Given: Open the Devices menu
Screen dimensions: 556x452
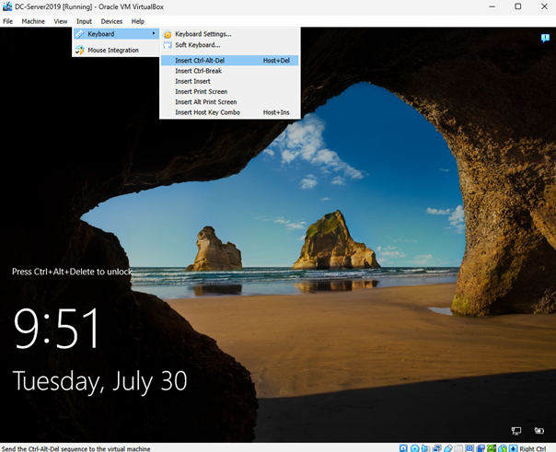Looking at the screenshot, I should (x=111, y=20).
